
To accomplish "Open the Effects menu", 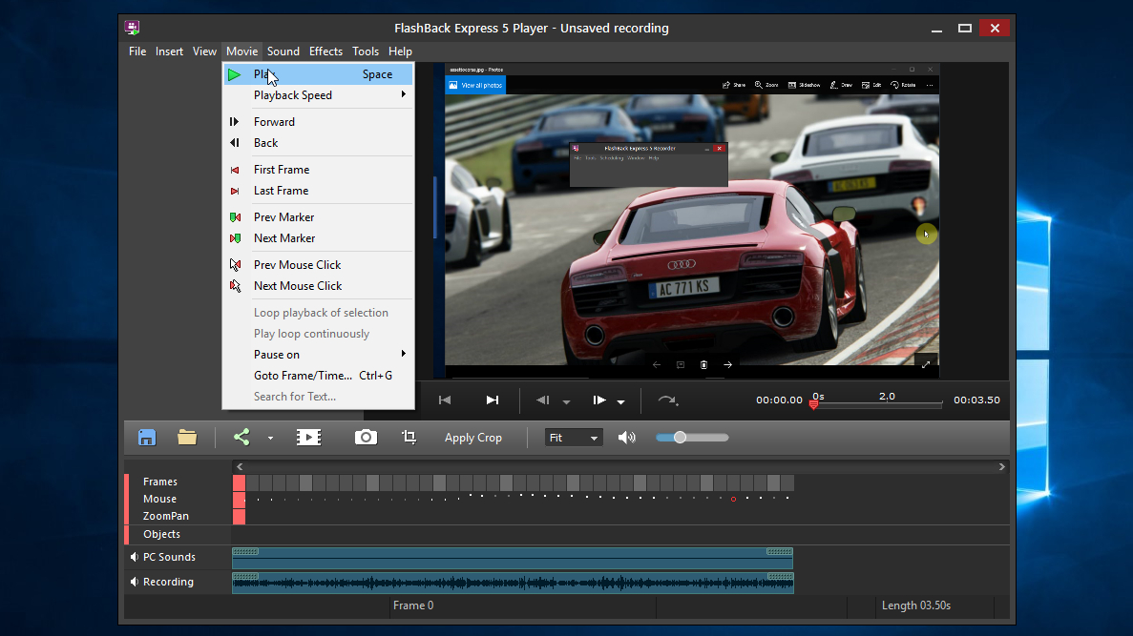I will pos(325,51).
